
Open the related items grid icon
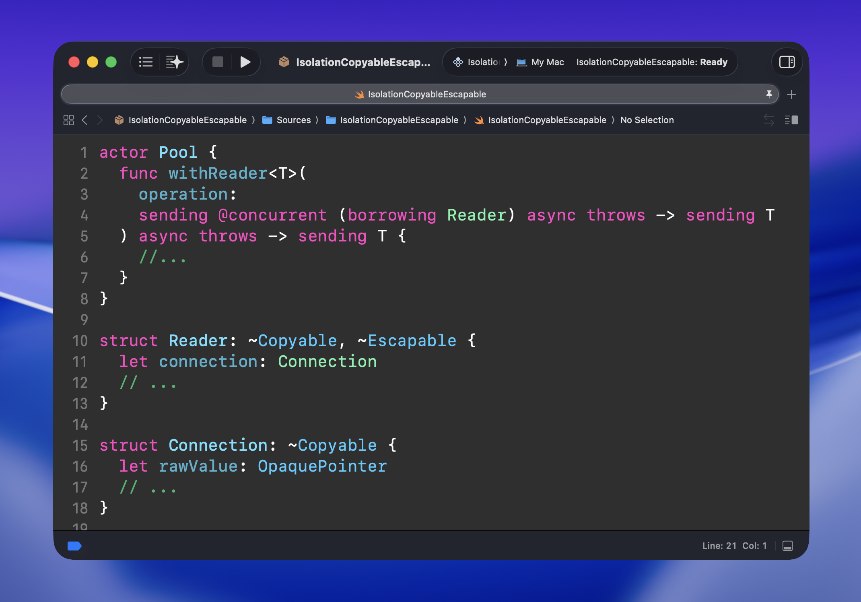coord(69,120)
